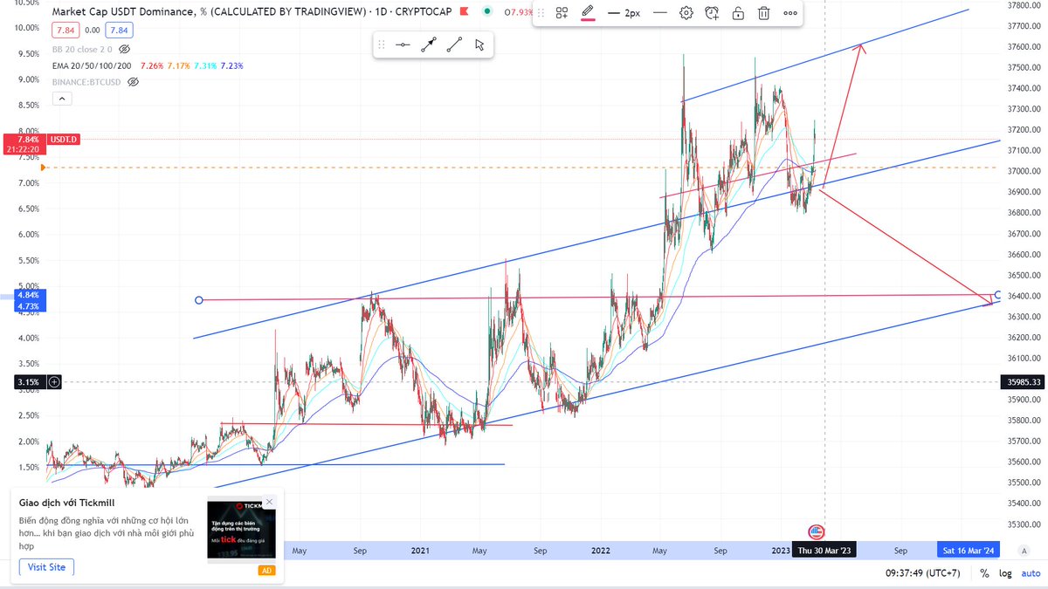
Task: Click the US flag economic event marker
Action: 817,531
